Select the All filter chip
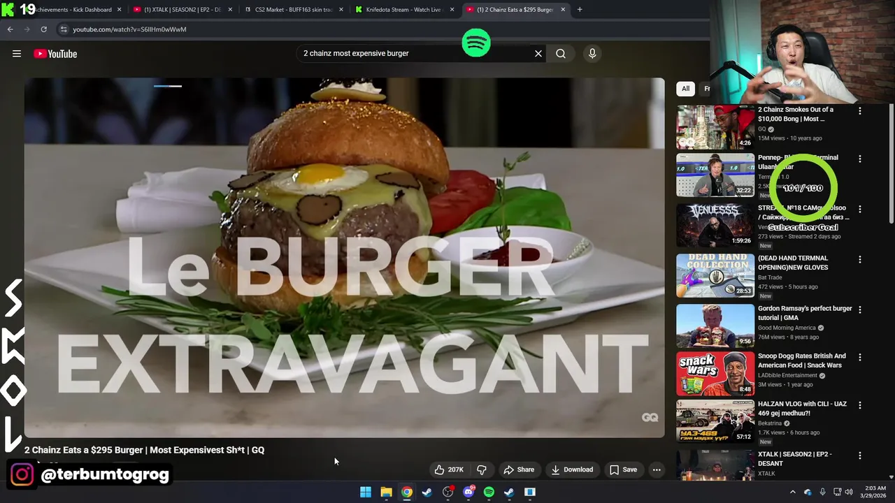 click(x=685, y=89)
